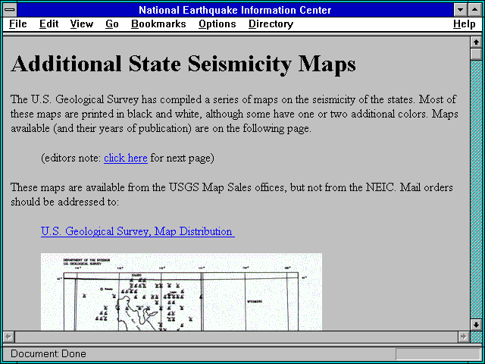Open the Bookmarks menu

(x=158, y=24)
